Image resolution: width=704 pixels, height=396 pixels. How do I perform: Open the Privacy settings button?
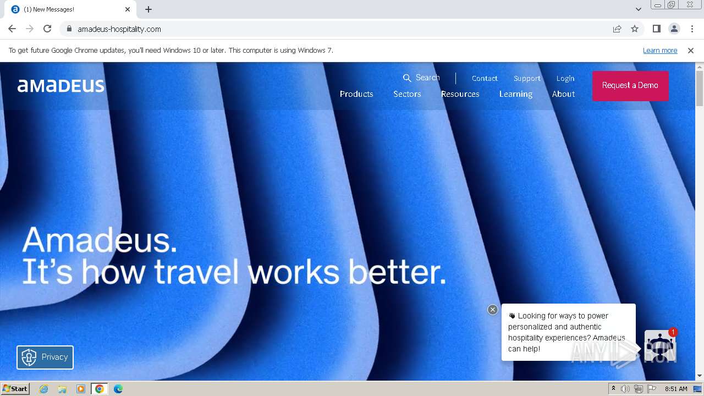click(x=45, y=357)
